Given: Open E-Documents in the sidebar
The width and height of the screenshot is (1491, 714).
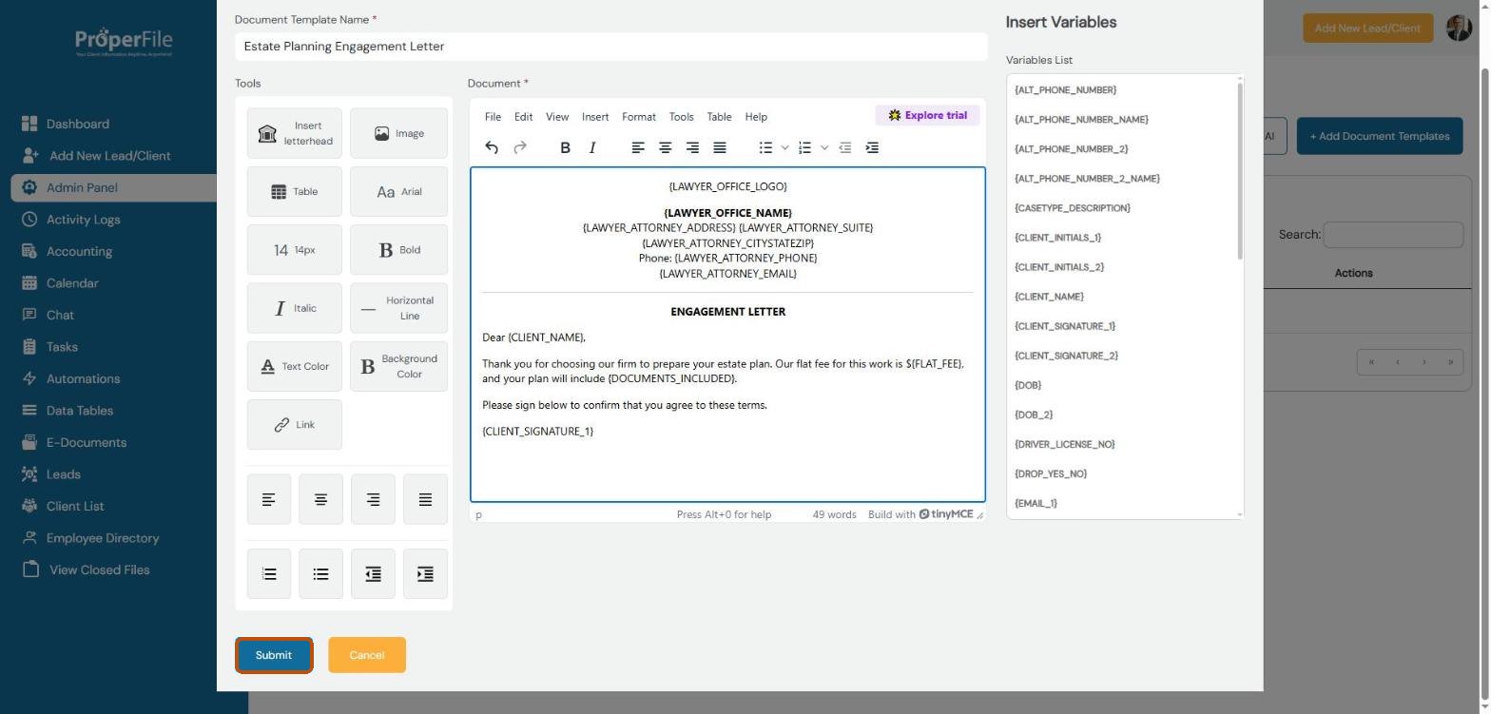Looking at the screenshot, I should pyautogui.click(x=86, y=442).
